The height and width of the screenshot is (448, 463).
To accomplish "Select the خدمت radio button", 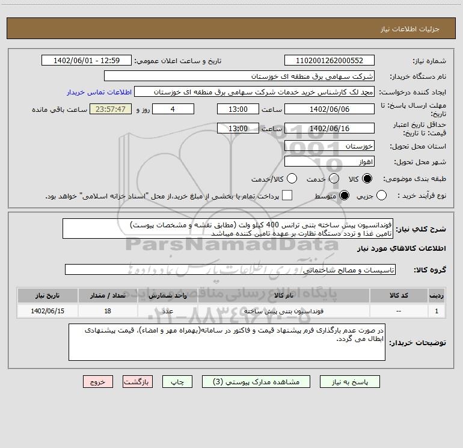I will click(334, 179).
